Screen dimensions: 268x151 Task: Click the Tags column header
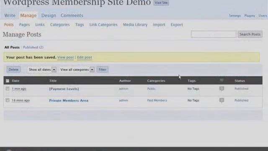(x=191, y=81)
